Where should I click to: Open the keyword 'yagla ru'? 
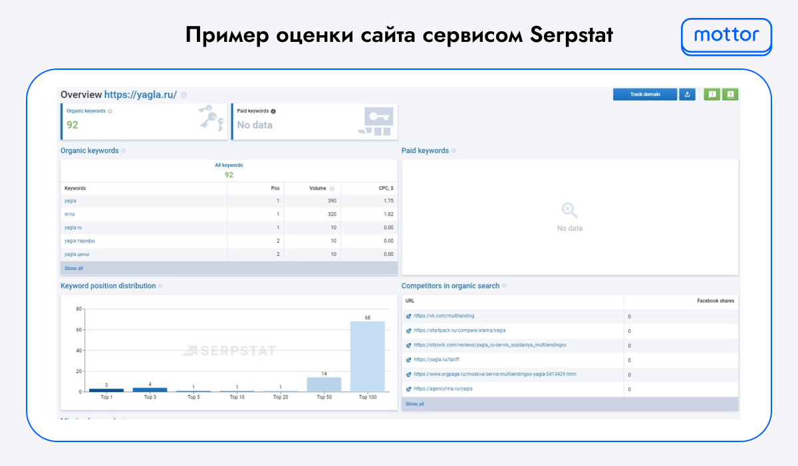pos(72,227)
